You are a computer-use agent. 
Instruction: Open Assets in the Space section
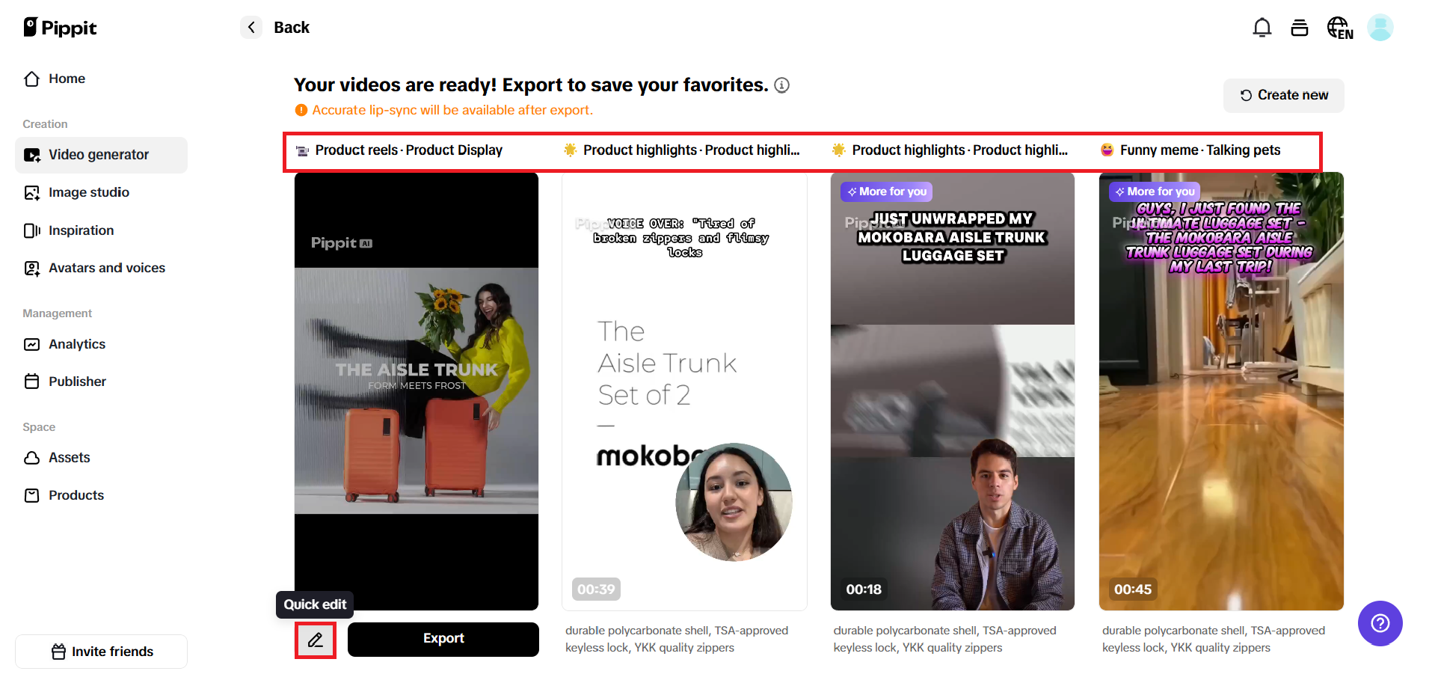tap(69, 458)
